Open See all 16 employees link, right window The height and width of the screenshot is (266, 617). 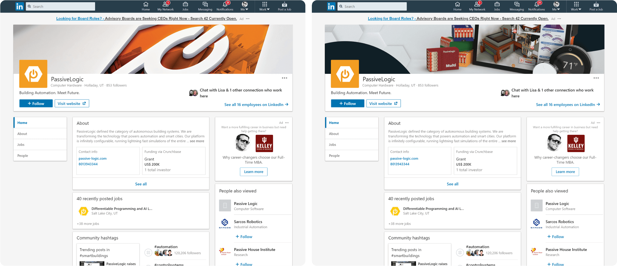[x=568, y=105]
